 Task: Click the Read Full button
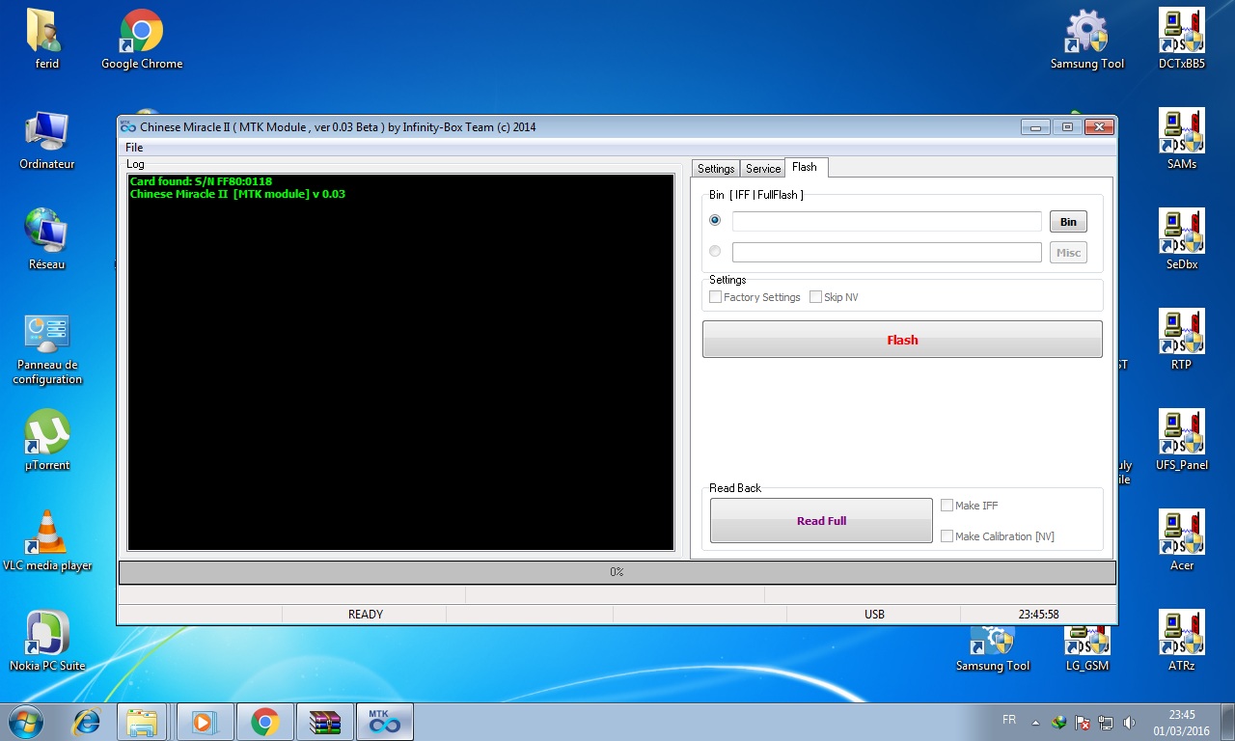[821, 521]
